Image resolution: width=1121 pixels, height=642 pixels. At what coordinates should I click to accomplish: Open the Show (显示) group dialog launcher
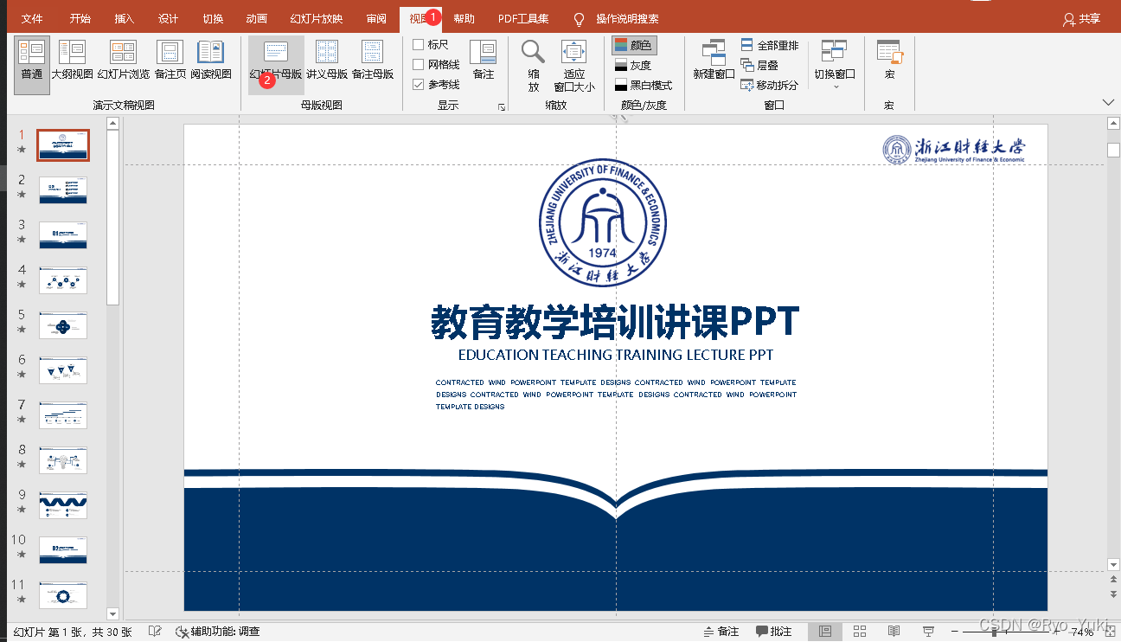pos(501,106)
